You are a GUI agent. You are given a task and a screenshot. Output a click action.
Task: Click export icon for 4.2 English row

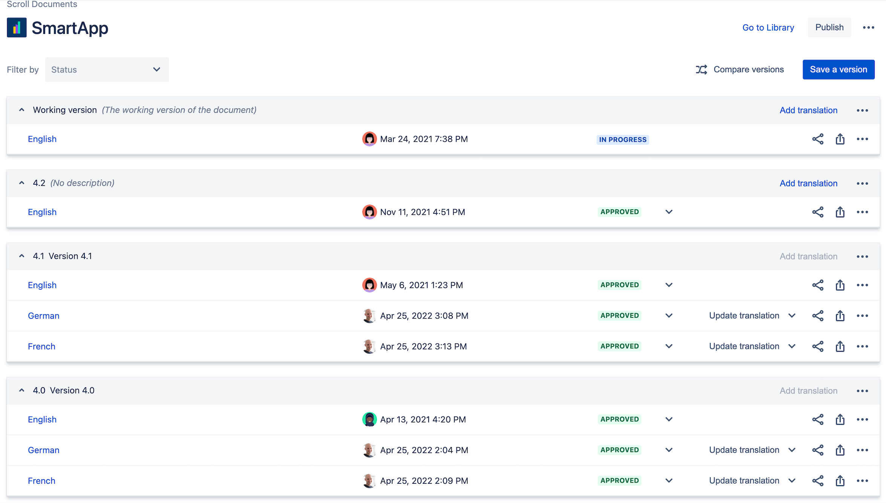tap(840, 212)
